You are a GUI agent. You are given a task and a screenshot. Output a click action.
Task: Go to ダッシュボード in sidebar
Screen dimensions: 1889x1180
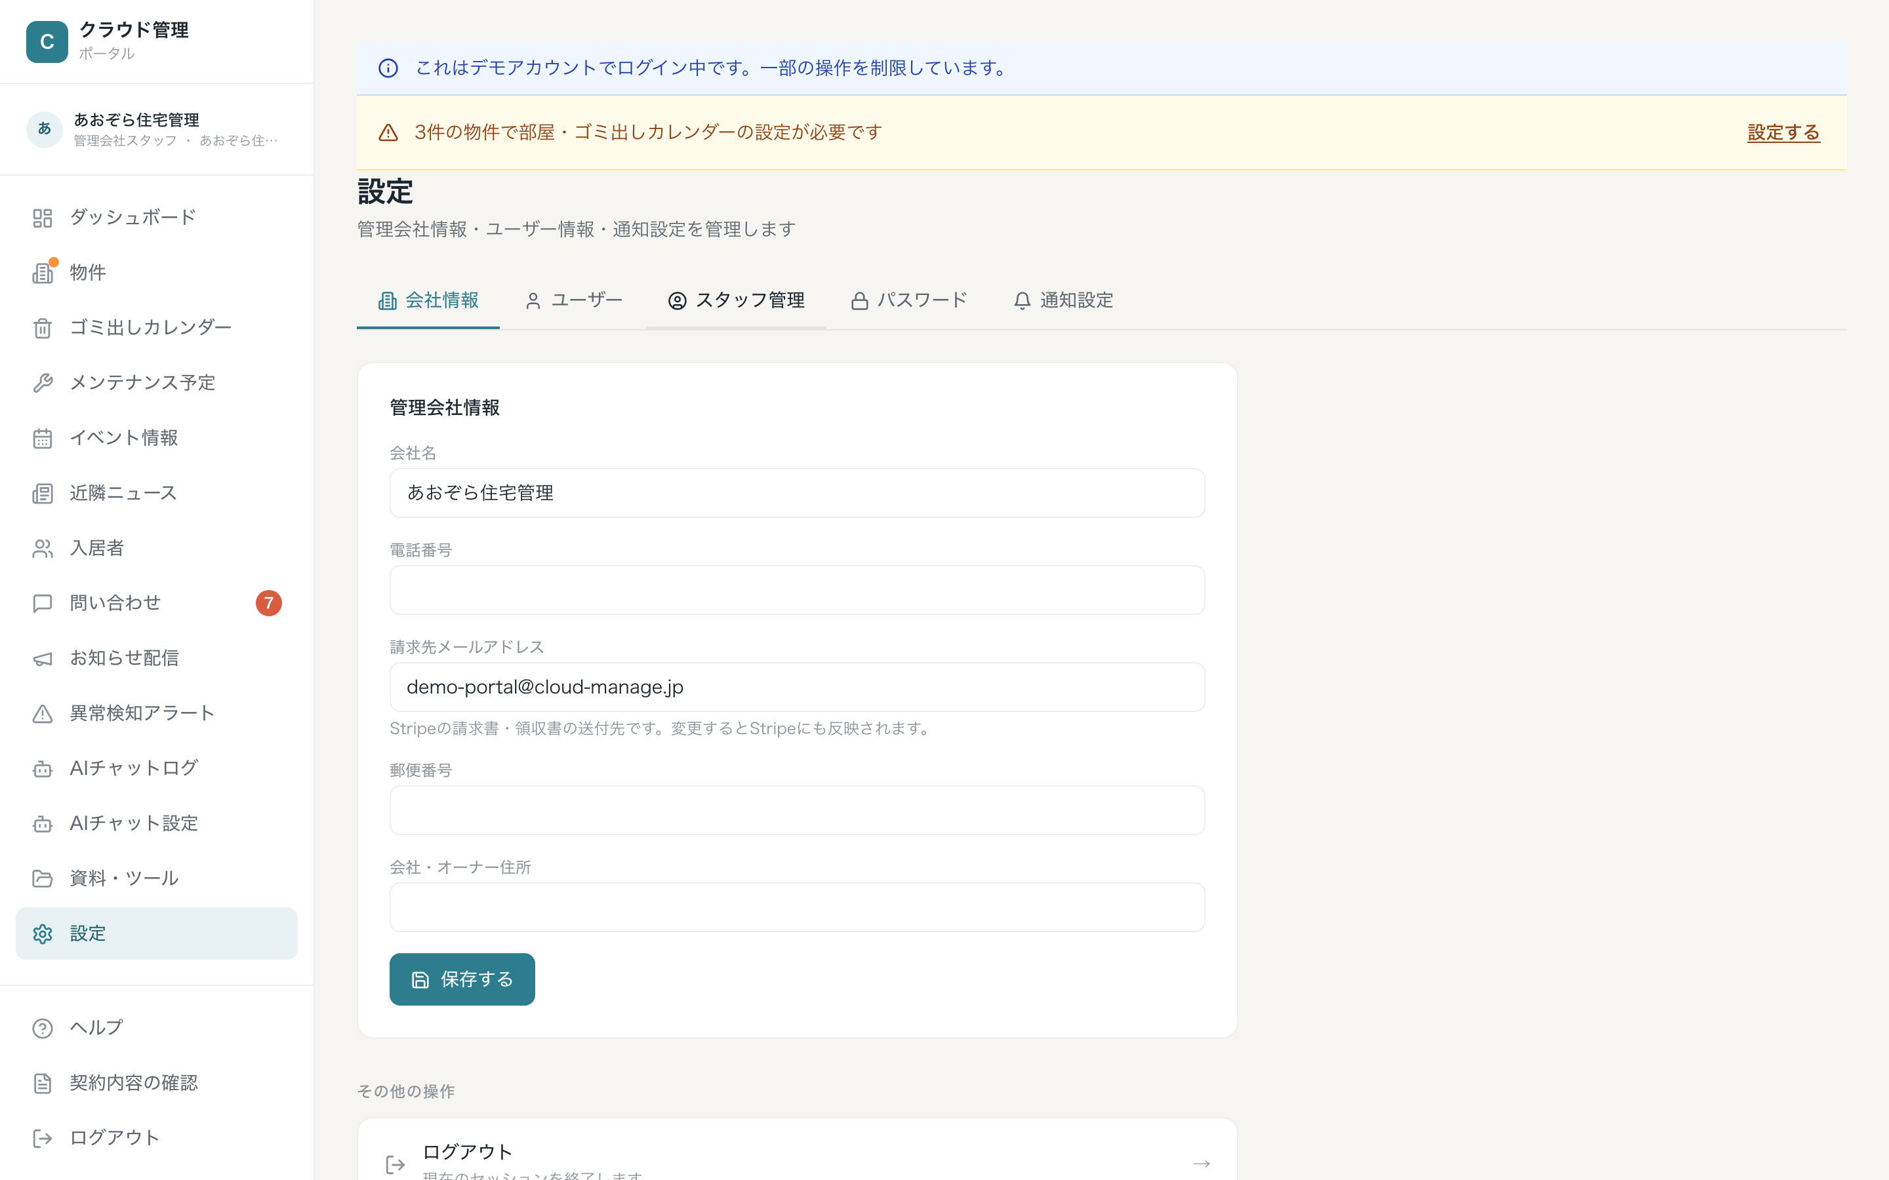[x=156, y=218]
